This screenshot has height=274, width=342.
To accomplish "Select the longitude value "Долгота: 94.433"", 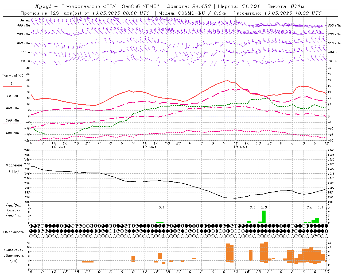I will [189, 6].
